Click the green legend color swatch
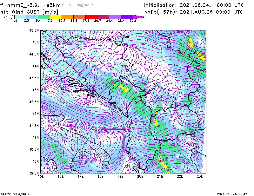Viewport: 254px width, 196px height. click(x=44, y=17)
